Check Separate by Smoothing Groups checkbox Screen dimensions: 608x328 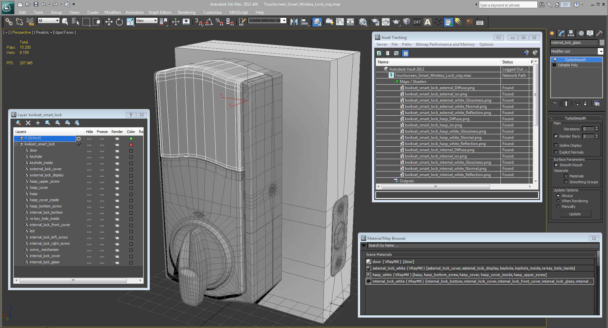(x=566, y=182)
